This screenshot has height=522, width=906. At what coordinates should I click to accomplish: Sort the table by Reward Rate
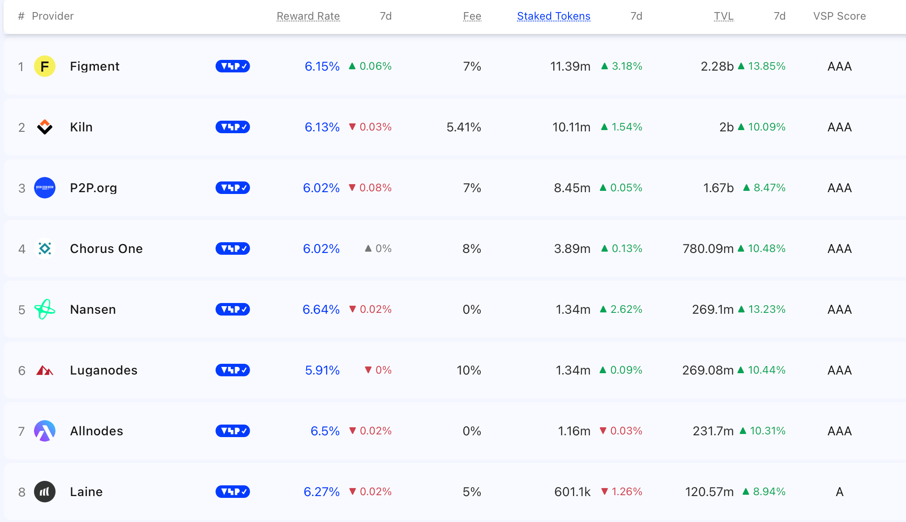click(308, 16)
